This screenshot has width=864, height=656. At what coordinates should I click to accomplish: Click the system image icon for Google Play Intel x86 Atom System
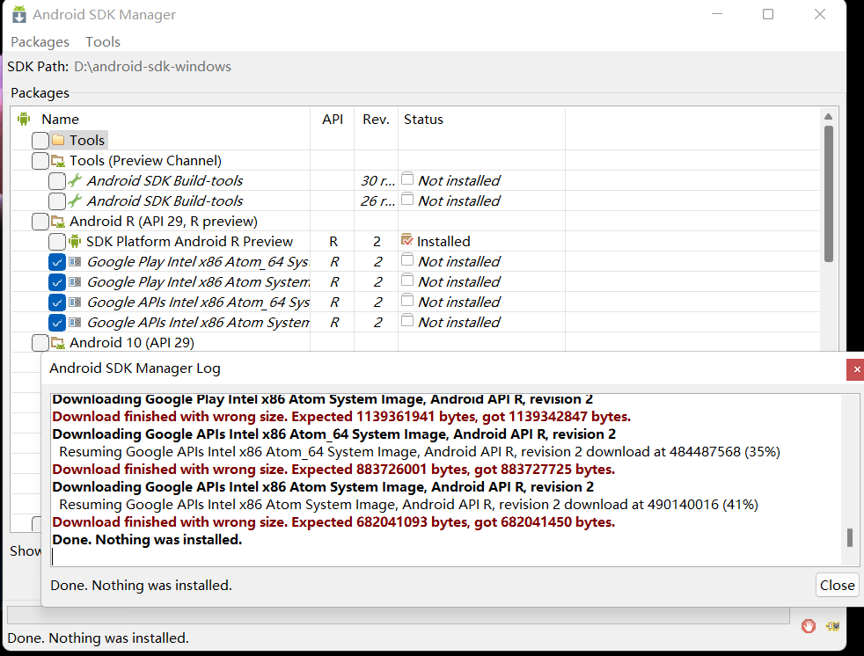click(x=75, y=282)
